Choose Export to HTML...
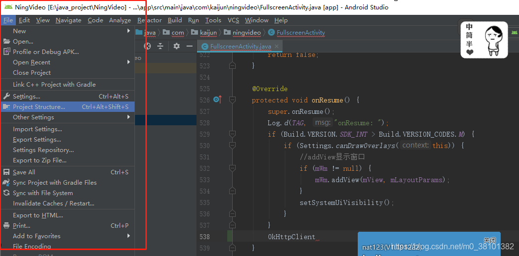The image size is (519, 256). 67,215
